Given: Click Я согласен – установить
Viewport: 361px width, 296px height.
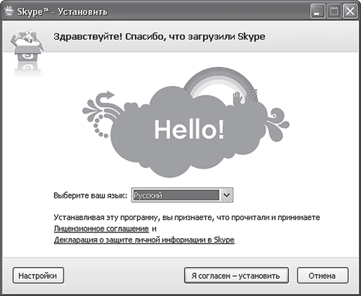Looking at the screenshot, I should point(236,275).
